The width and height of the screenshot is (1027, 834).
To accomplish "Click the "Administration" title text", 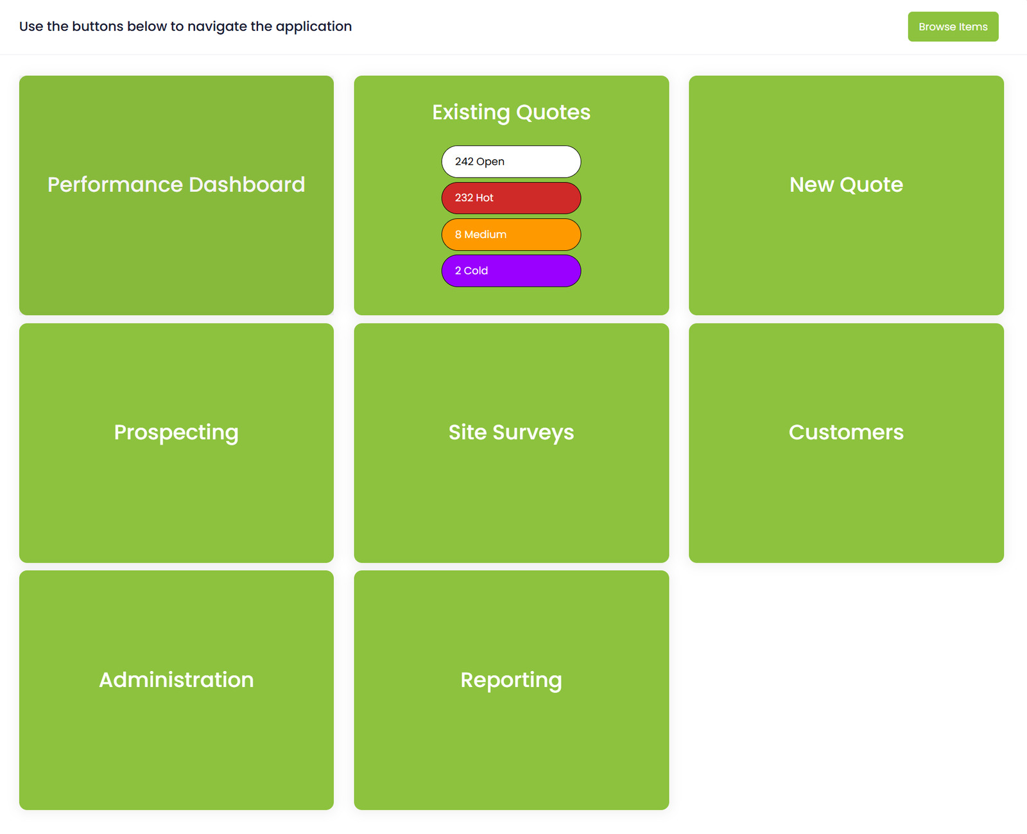I will pos(177,680).
